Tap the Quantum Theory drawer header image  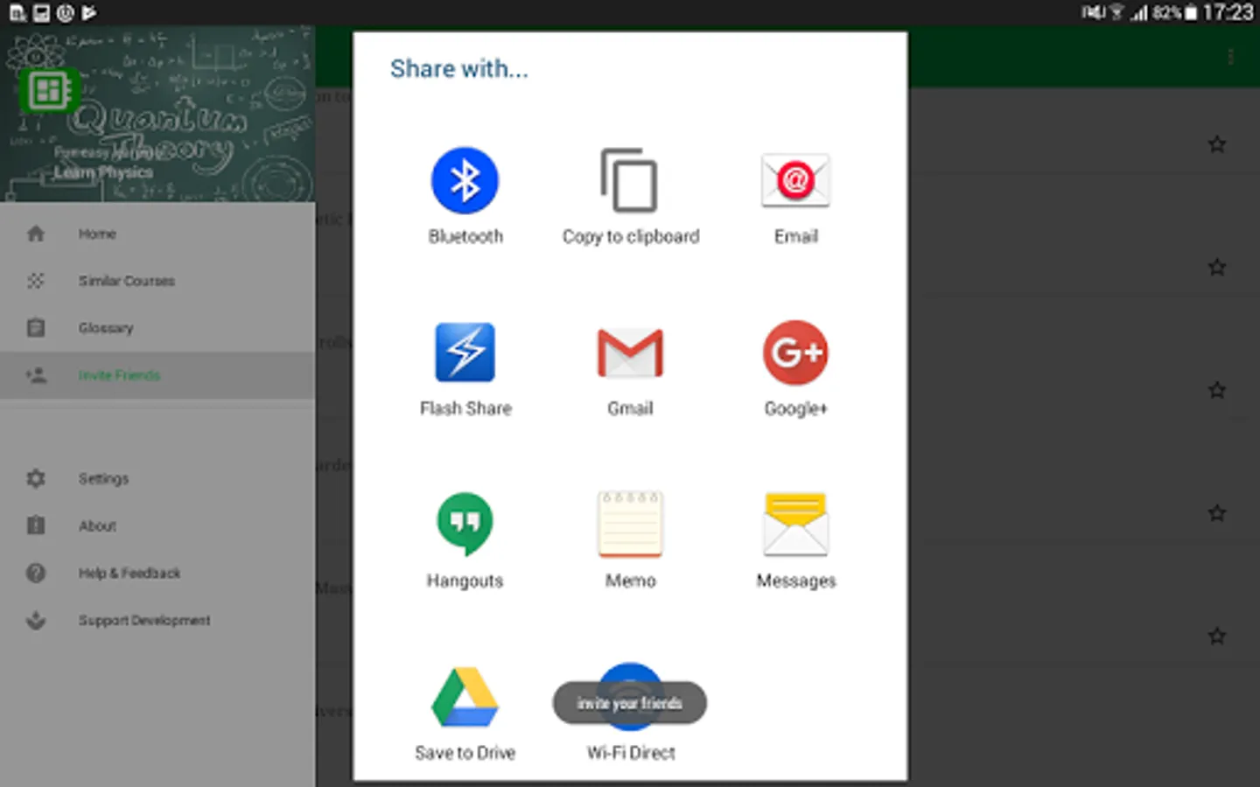point(157,114)
